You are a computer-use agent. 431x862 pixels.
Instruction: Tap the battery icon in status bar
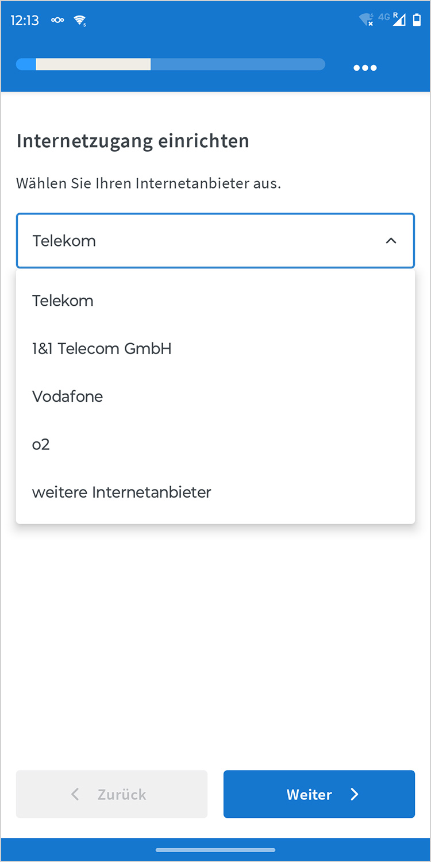[x=417, y=21]
